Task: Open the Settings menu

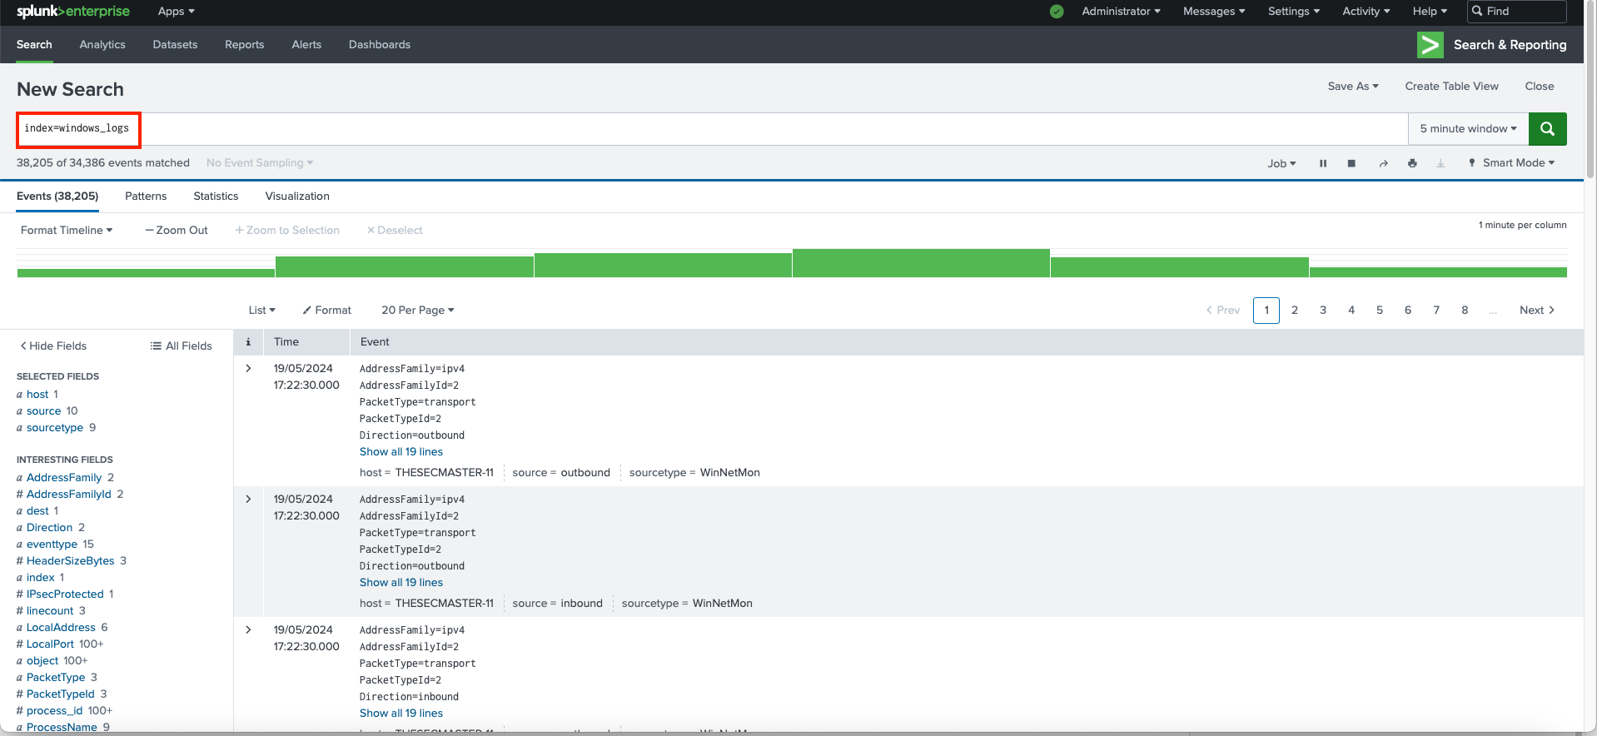Action: (1294, 12)
